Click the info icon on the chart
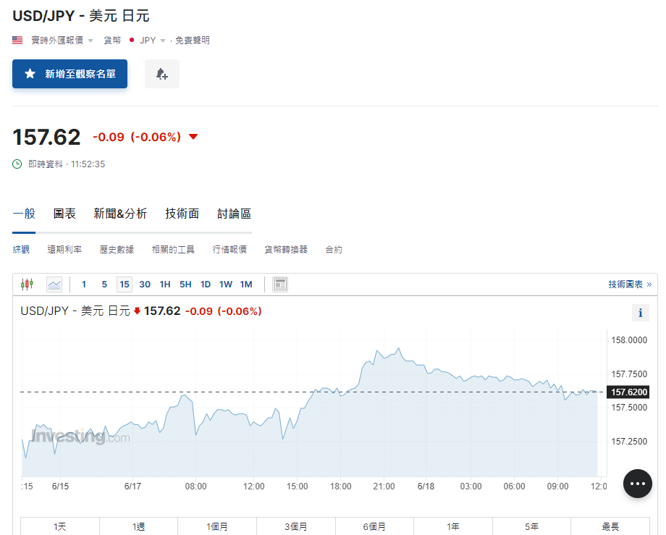Viewport: 666px width, 535px height. click(640, 312)
